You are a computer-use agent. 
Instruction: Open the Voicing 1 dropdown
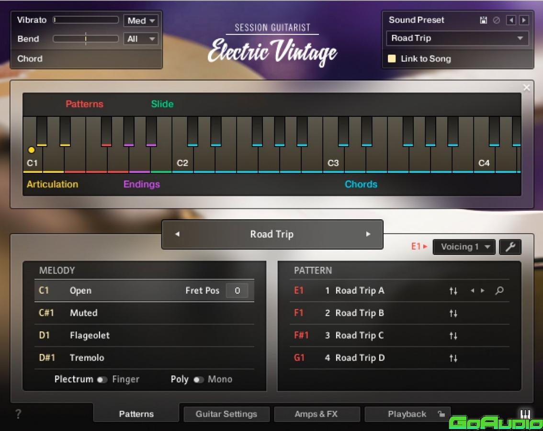click(464, 247)
